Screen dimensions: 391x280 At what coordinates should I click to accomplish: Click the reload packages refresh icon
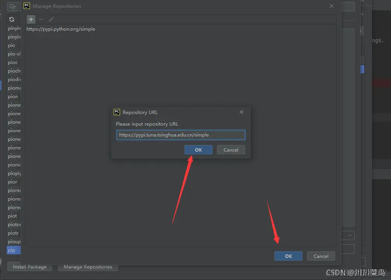[12, 19]
